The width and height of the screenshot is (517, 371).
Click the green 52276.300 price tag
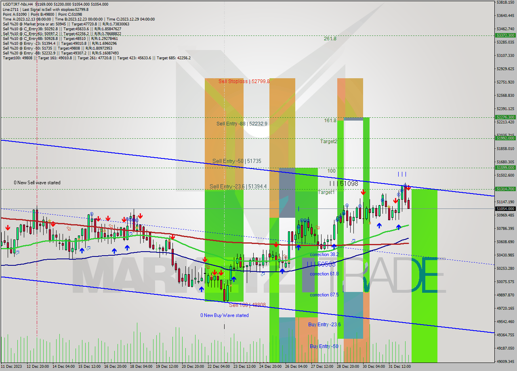click(x=505, y=117)
